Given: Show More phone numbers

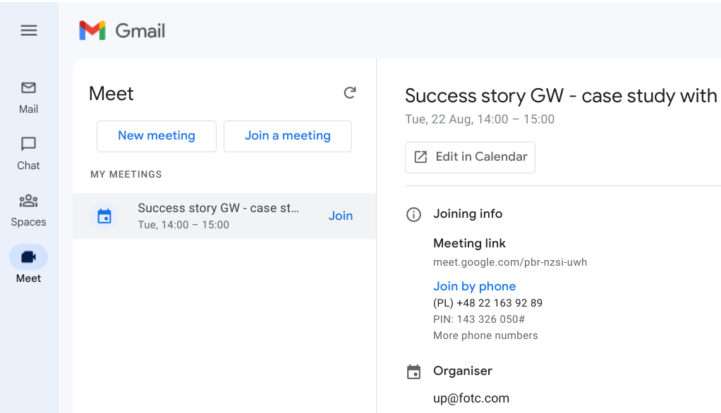Looking at the screenshot, I should pyautogui.click(x=485, y=335).
